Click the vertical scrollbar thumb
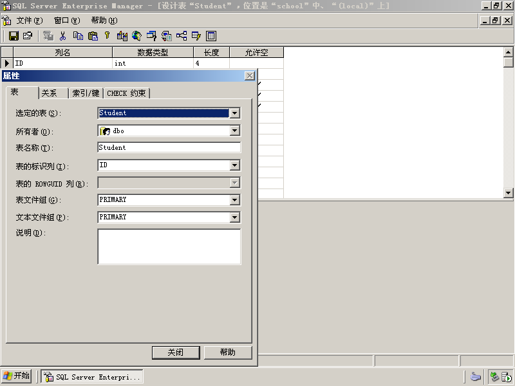Viewport: 515px width, 386px height. pos(508,62)
